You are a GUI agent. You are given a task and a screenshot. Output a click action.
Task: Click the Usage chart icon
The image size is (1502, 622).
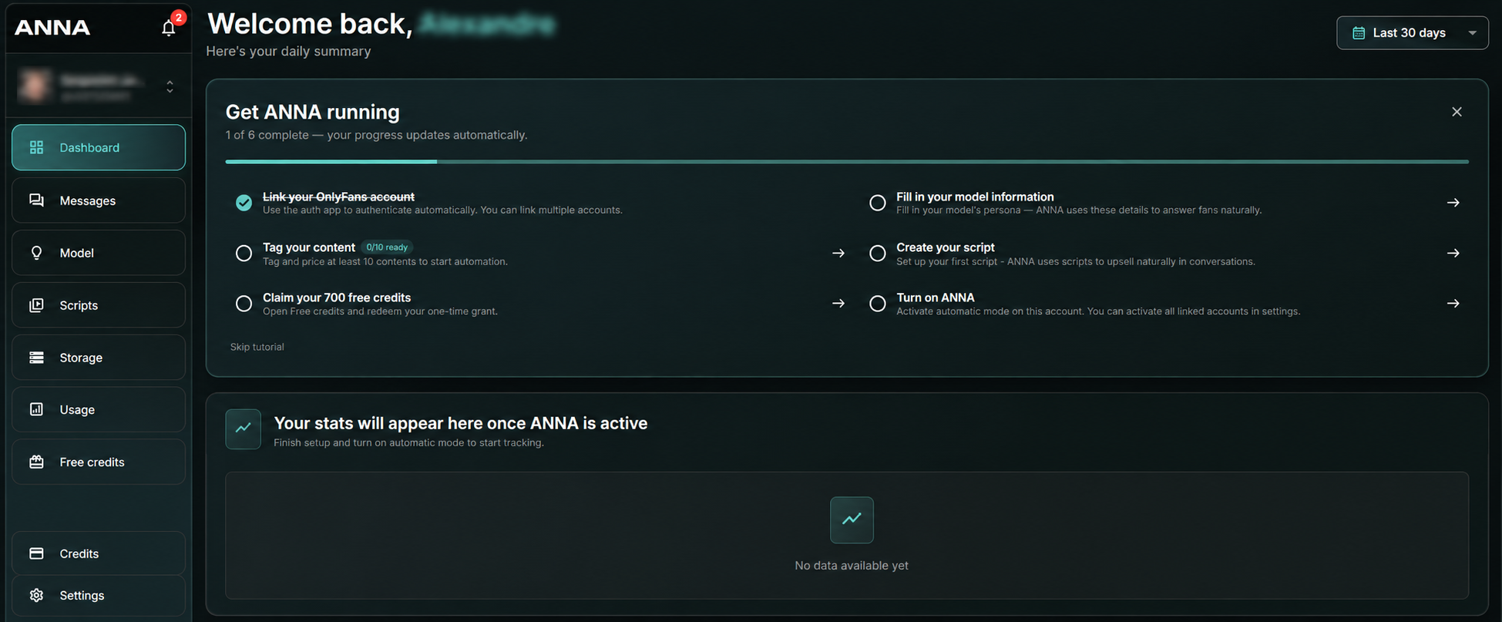tap(36, 409)
